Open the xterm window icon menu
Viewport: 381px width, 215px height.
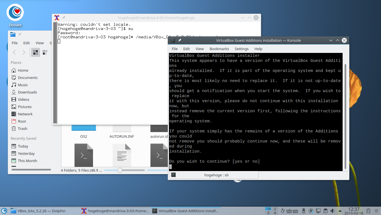57,18
